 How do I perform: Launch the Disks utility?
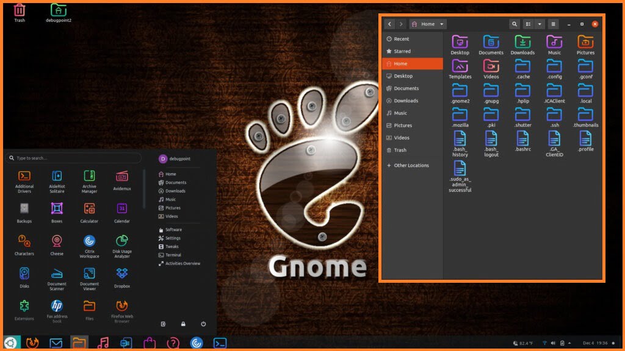[24, 277]
